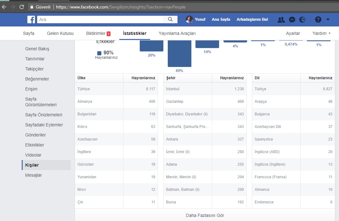The height and width of the screenshot is (221, 339).
Task: Click the Ara search field
Action: [100, 19]
